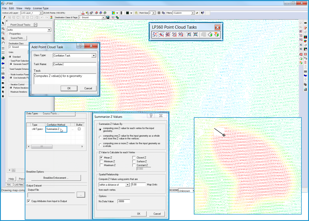The image size is (309, 221).
Task: Click the black circle selection task icon
Action: pyautogui.click(x=189, y=34)
